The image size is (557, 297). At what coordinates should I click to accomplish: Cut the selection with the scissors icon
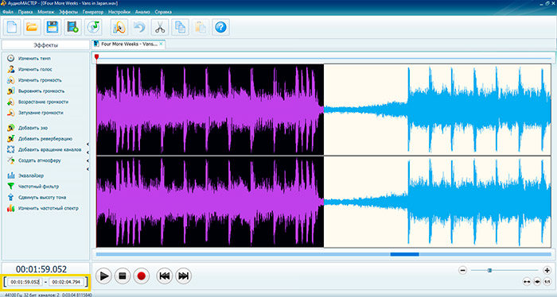click(160, 27)
